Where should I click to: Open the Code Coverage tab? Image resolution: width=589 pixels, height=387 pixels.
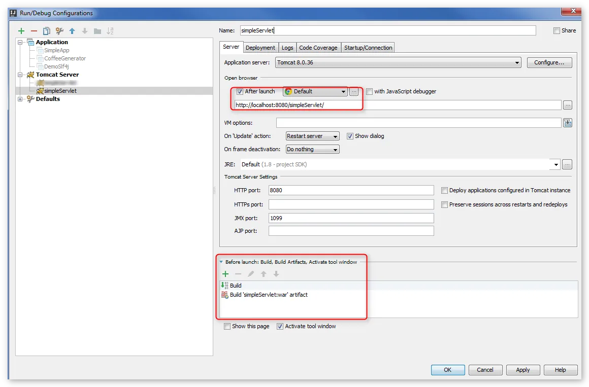click(x=318, y=48)
